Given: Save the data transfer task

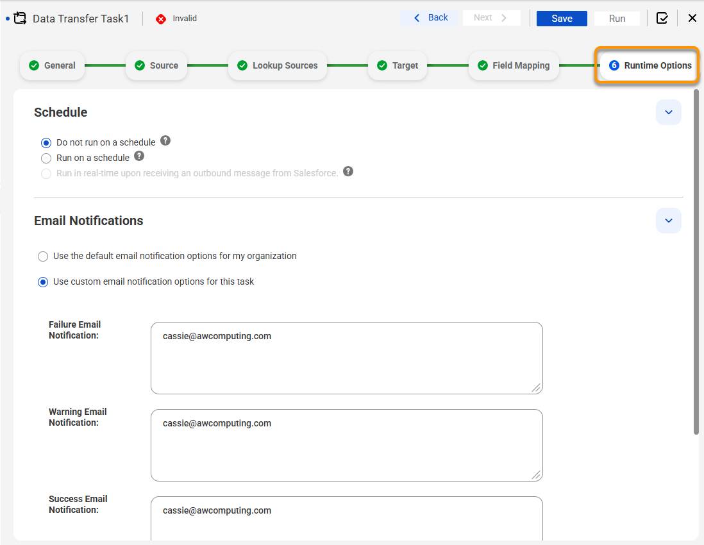Looking at the screenshot, I should pyautogui.click(x=562, y=19).
